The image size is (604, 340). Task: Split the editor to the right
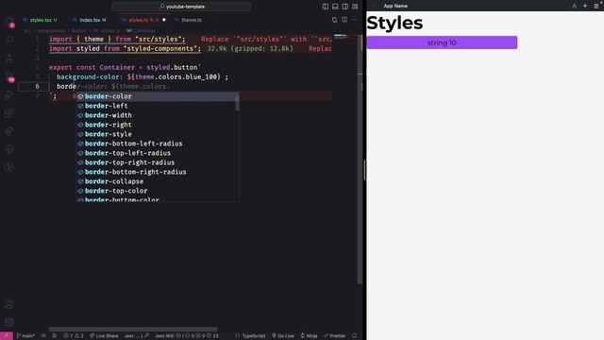coord(344,20)
